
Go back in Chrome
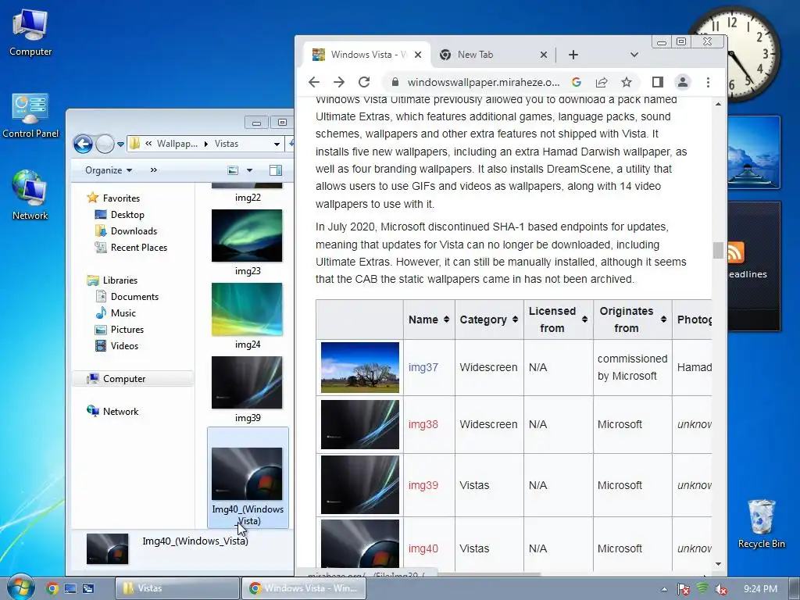coord(314,82)
